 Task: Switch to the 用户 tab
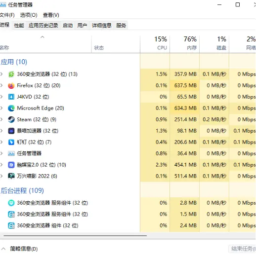click(82, 25)
